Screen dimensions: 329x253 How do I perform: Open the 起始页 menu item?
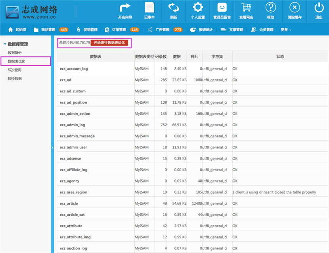pos(21,30)
